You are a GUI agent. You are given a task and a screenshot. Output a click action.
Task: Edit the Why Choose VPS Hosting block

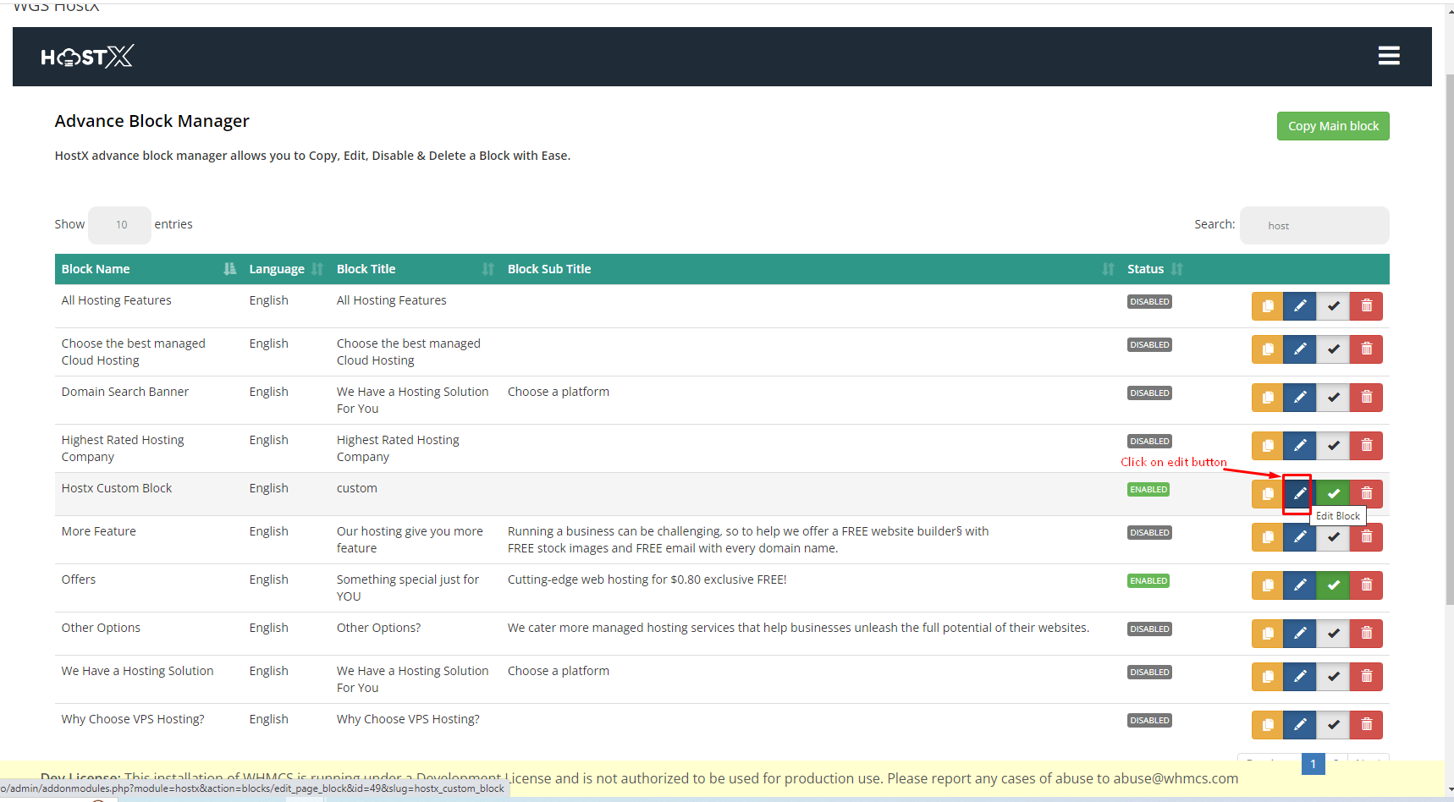tap(1300, 725)
